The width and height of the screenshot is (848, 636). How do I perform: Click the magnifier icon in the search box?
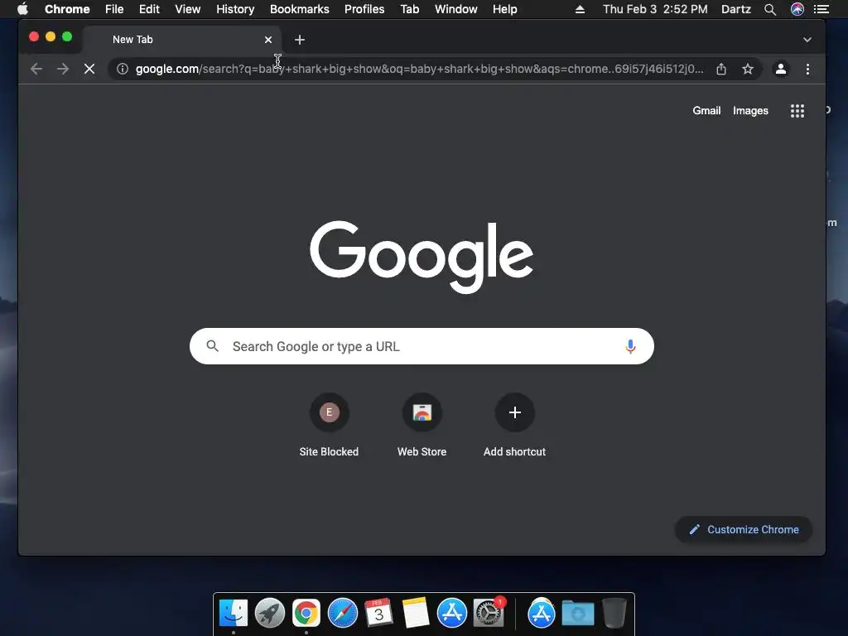tap(213, 346)
